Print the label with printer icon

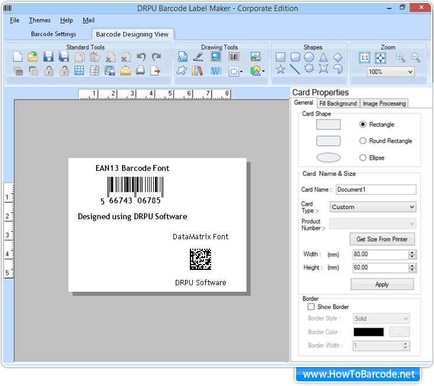140,71
